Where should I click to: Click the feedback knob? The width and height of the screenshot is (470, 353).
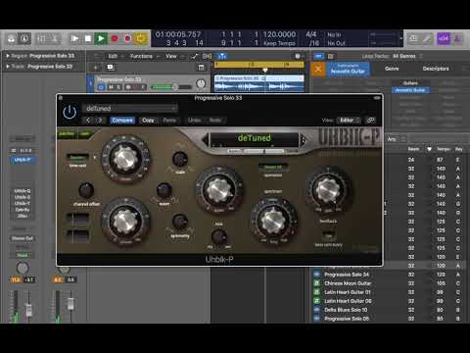[x=328, y=189]
